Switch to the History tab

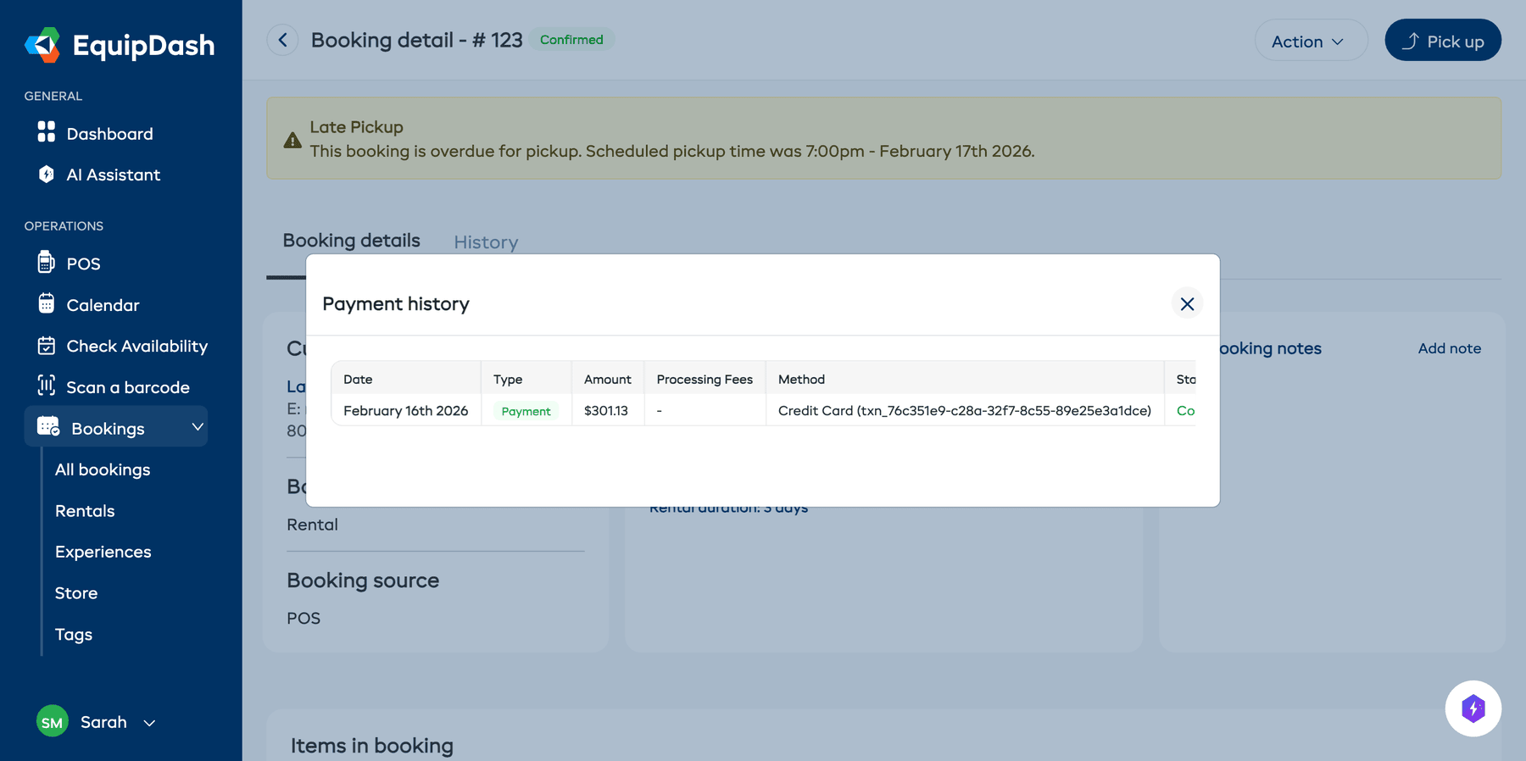coord(486,242)
